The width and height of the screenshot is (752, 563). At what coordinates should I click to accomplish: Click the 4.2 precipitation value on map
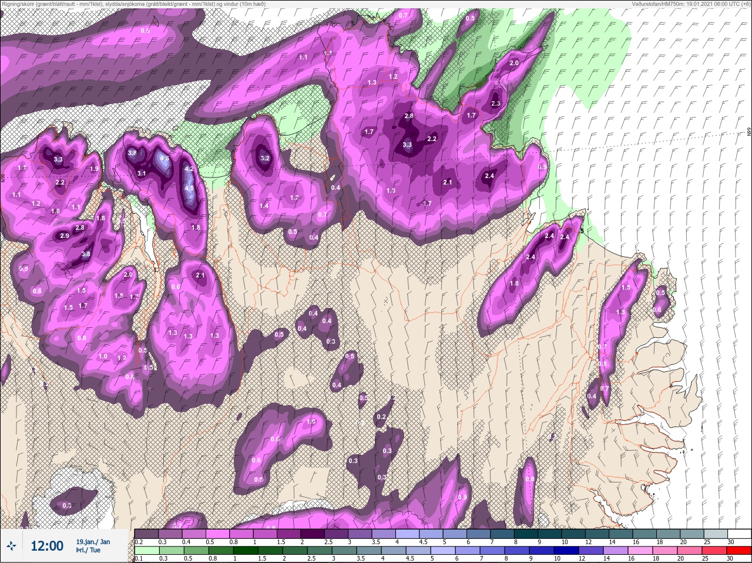(189, 169)
